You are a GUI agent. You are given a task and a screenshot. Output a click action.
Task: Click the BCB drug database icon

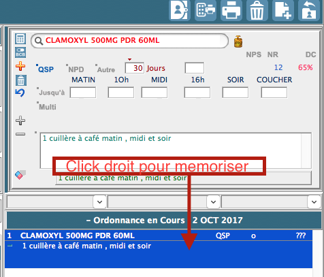point(20,52)
